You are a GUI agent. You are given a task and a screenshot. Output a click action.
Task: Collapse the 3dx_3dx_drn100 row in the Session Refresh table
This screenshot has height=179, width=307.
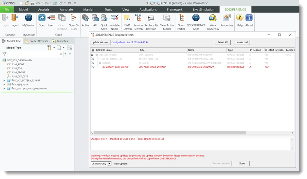click(x=97, y=55)
